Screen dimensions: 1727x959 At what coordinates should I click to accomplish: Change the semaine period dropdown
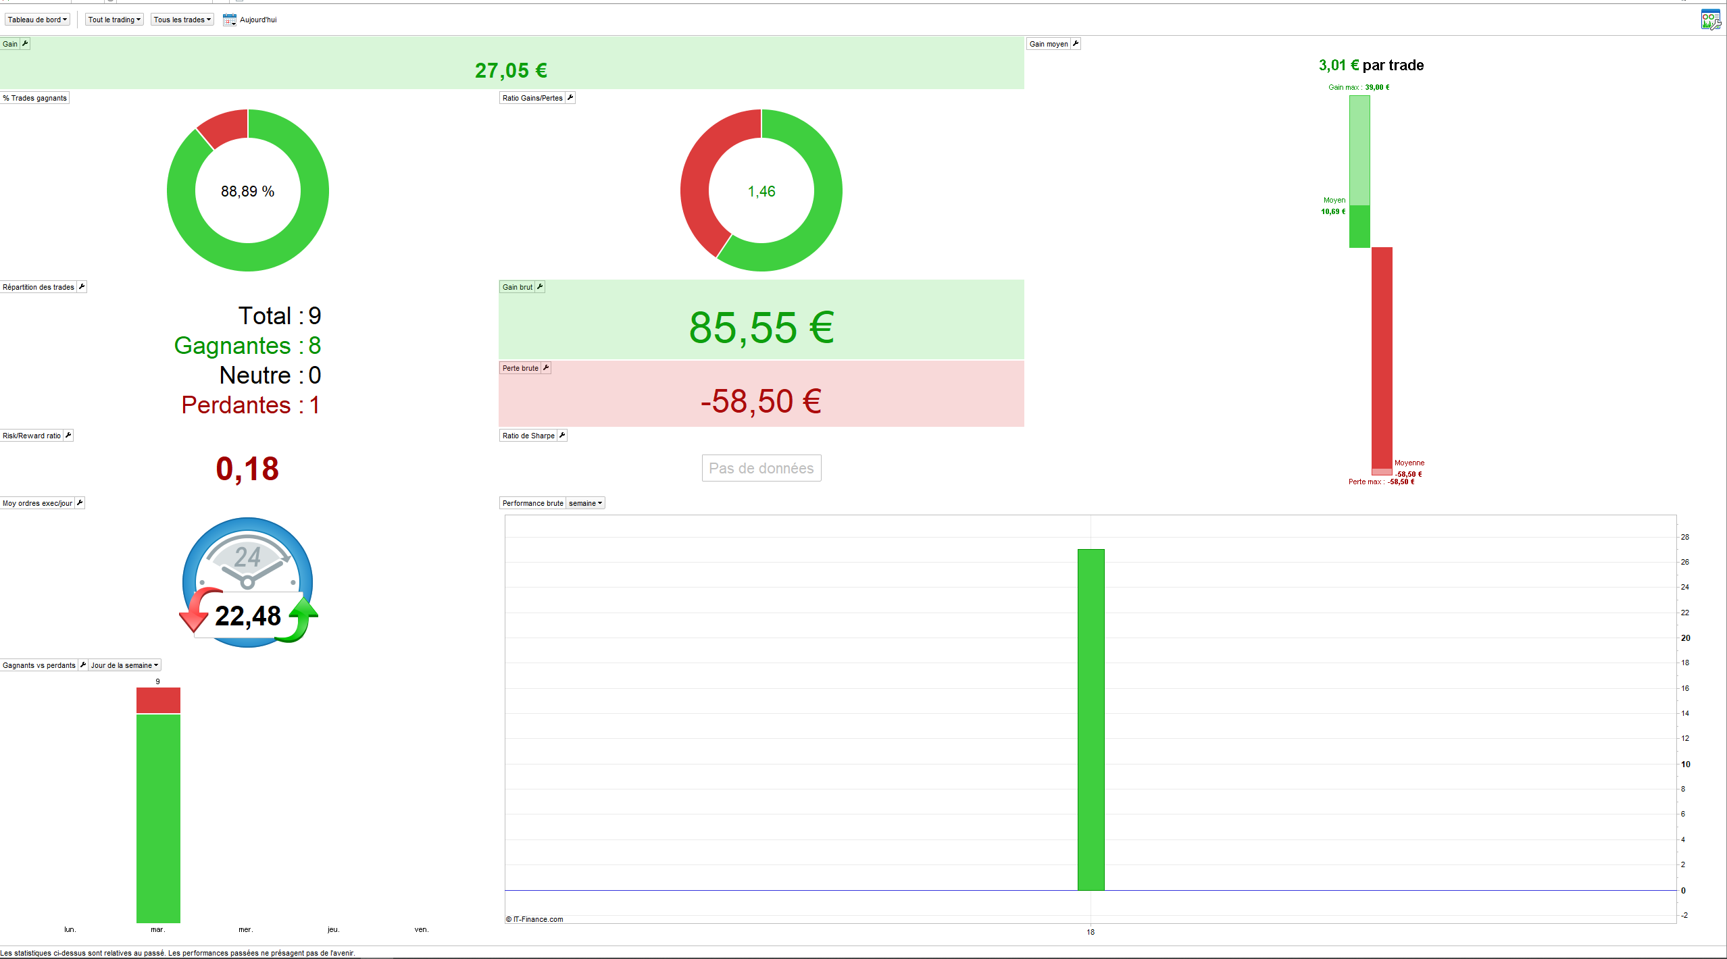[585, 503]
